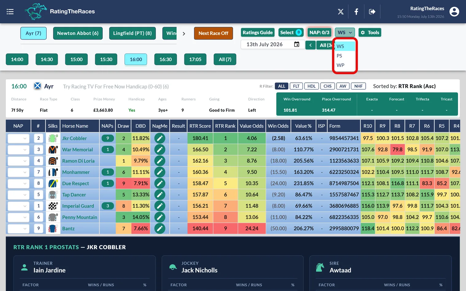Open NAP dropdown for Due Respect
The height and width of the screenshot is (291, 466).
pyautogui.click(x=18, y=184)
